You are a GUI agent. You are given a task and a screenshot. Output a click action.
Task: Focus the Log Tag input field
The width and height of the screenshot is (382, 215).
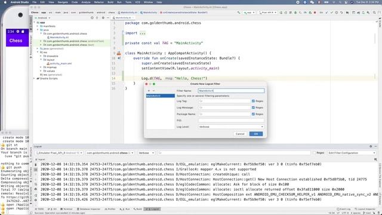(x=224, y=101)
